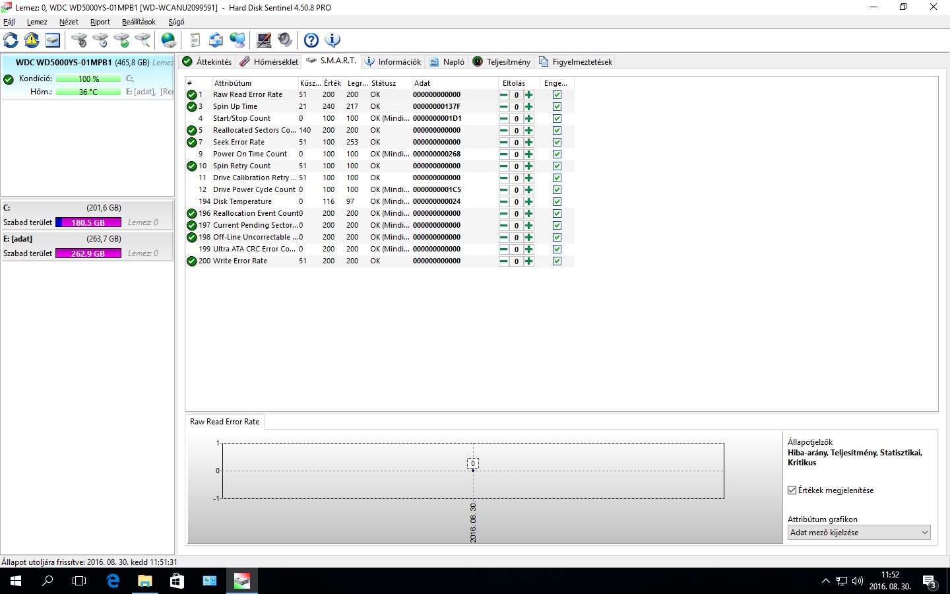
Task: Toggle the Reallocated Sectors Count checkbox
Action: coord(557,131)
